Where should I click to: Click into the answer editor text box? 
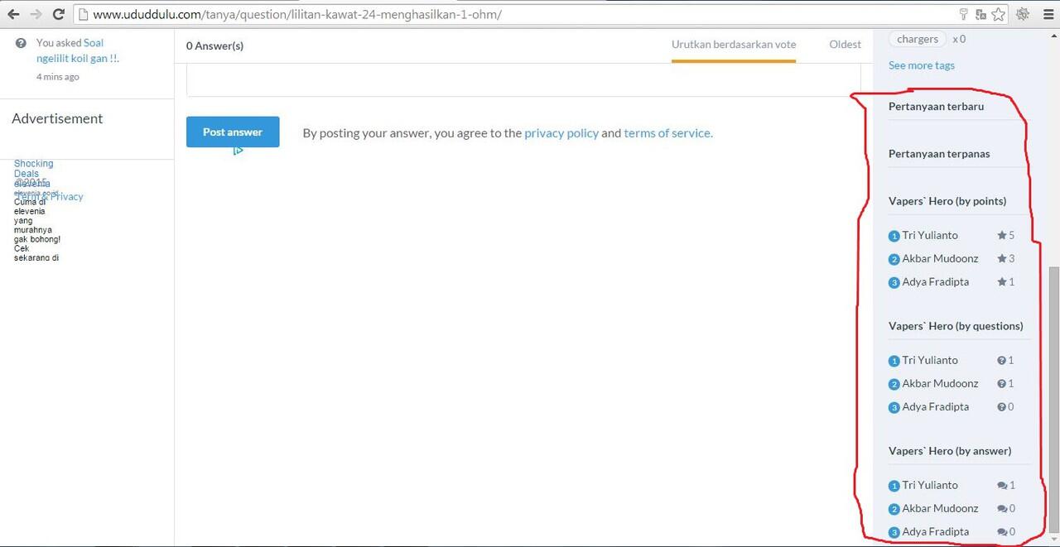point(523,80)
